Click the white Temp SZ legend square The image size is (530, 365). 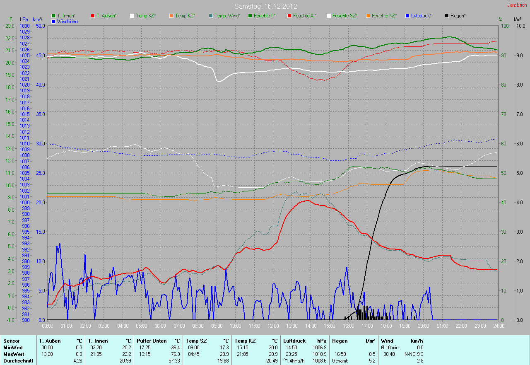point(132,16)
